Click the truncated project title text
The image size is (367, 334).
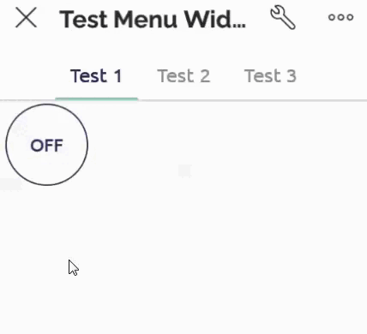coord(153,19)
